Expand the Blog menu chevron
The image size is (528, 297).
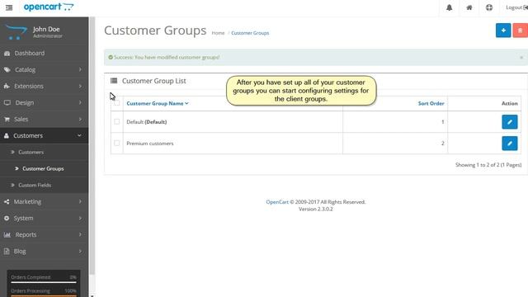80,251
